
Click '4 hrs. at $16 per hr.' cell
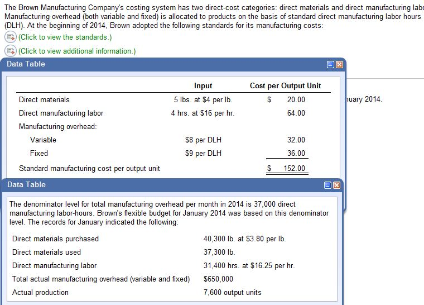coord(203,113)
